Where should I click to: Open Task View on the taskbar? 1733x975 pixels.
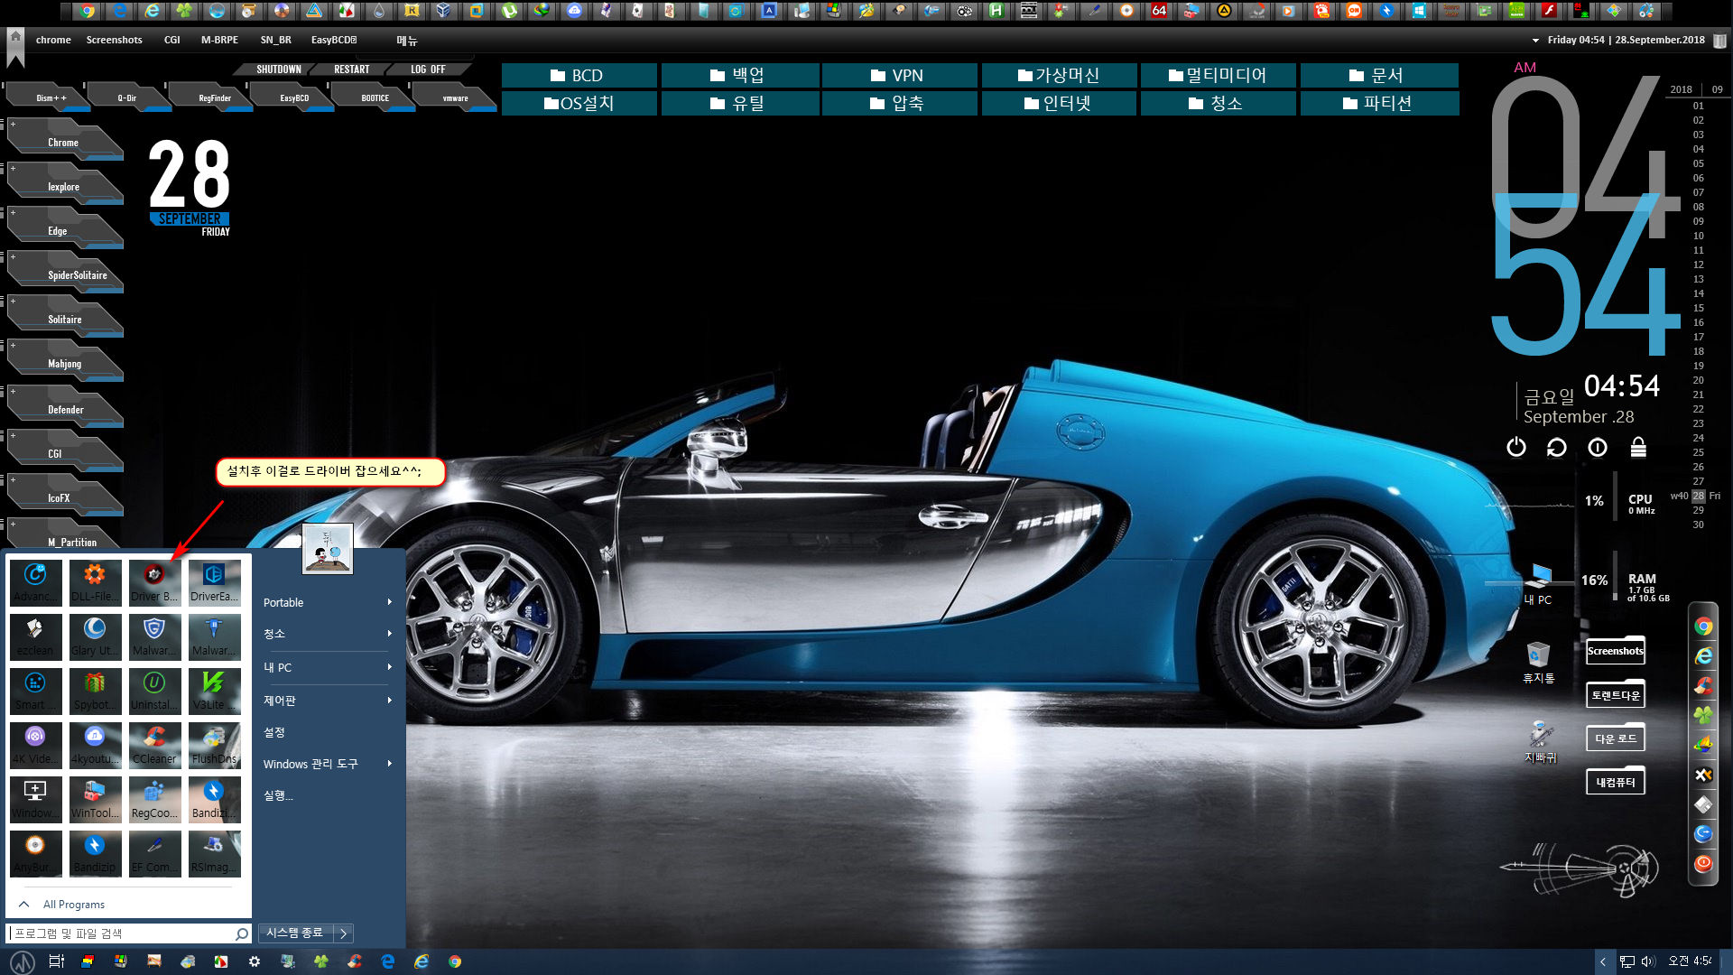tap(56, 961)
